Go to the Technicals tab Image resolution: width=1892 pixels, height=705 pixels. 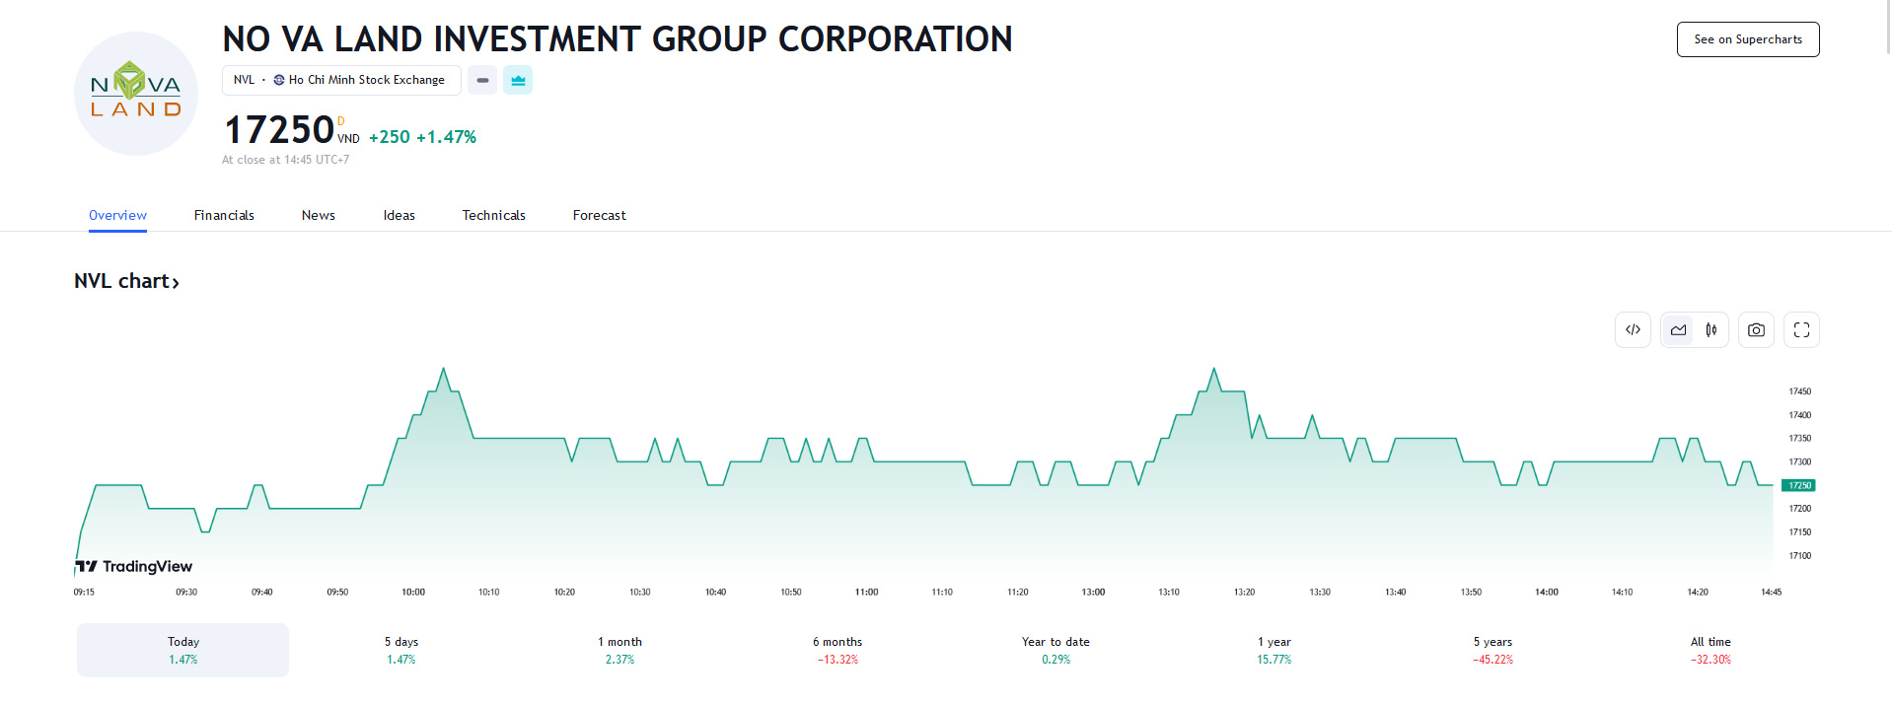click(493, 215)
